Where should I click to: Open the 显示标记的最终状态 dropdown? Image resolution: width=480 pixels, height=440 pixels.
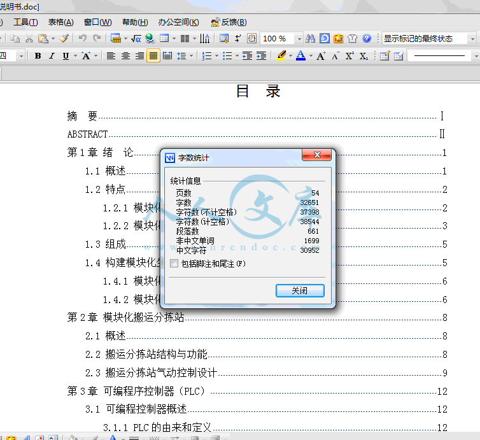tap(472, 39)
